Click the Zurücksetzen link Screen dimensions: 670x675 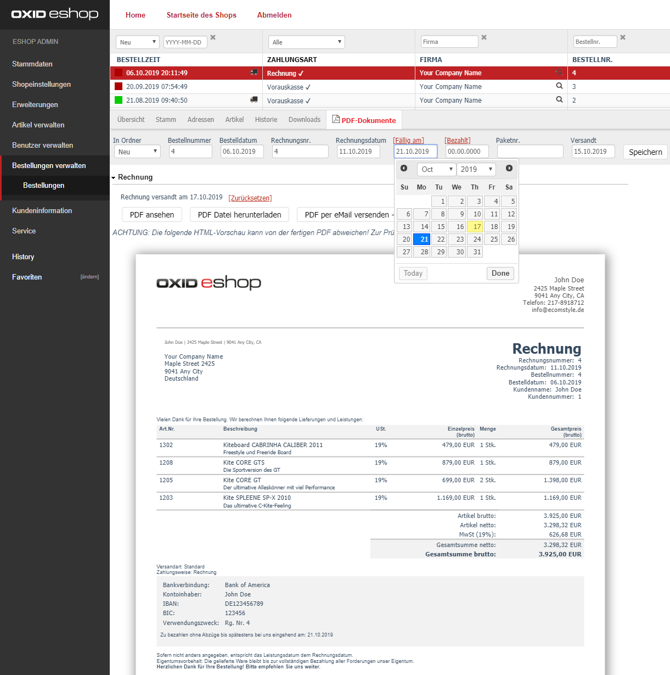point(250,198)
